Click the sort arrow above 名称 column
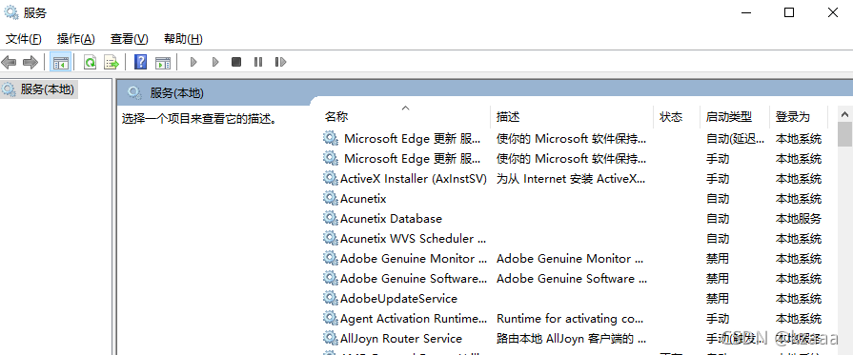The width and height of the screenshot is (853, 355). (x=405, y=108)
